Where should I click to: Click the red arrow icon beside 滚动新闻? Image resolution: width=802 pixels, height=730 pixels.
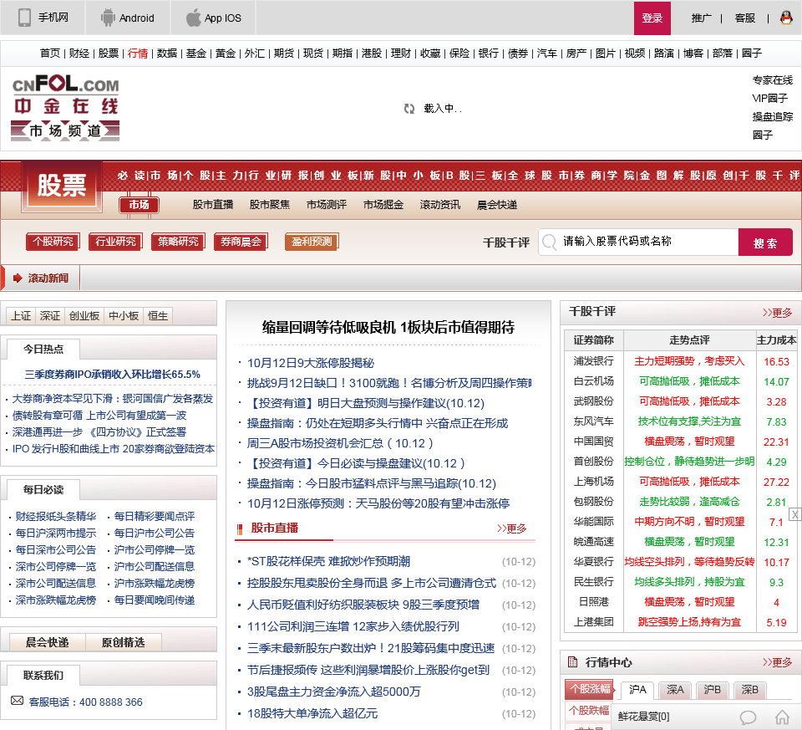tap(18, 278)
